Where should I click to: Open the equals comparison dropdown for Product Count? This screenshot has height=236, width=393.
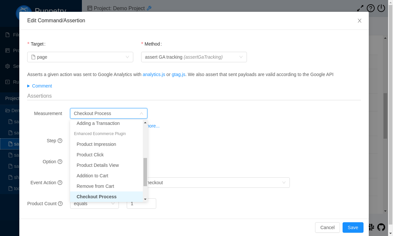point(94,204)
